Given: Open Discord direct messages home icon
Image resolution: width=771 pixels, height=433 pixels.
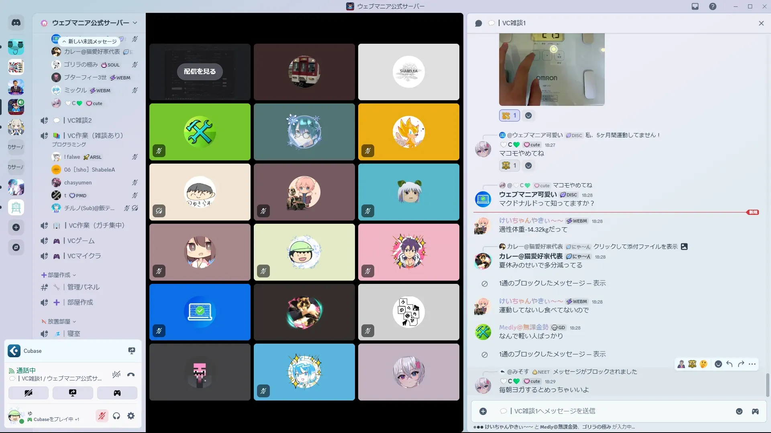Looking at the screenshot, I should [x=16, y=23].
